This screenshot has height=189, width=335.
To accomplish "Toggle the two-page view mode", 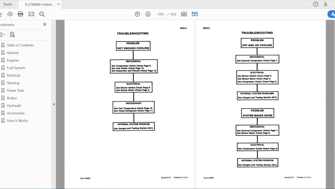I will (x=195, y=14).
